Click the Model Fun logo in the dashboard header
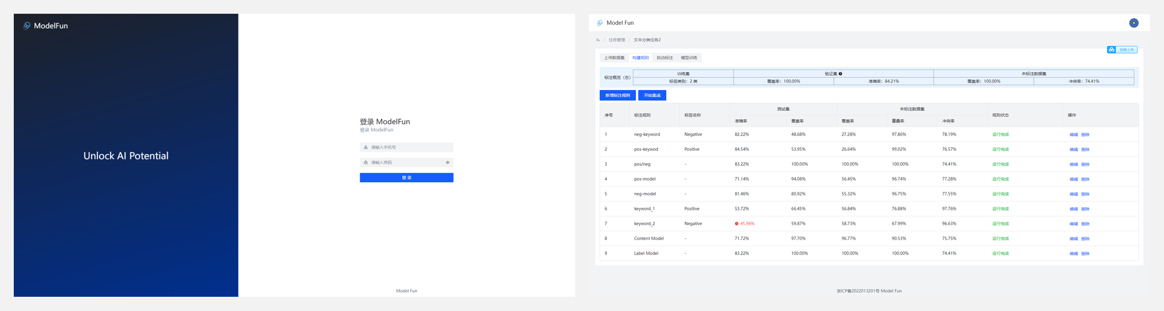The width and height of the screenshot is (1164, 311). point(615,23)
